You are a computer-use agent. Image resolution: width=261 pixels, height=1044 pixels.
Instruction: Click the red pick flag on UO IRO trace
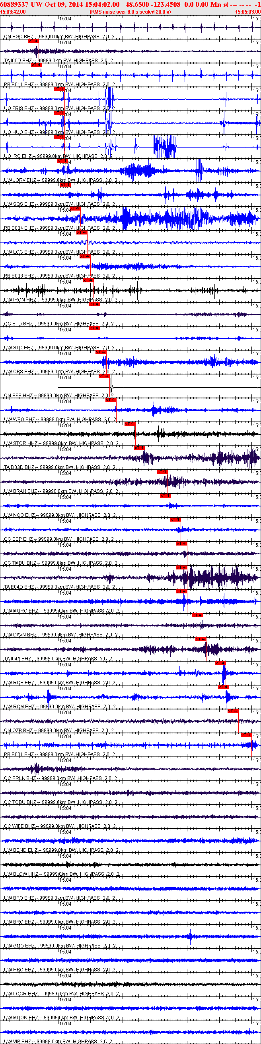tap(59, 136)
